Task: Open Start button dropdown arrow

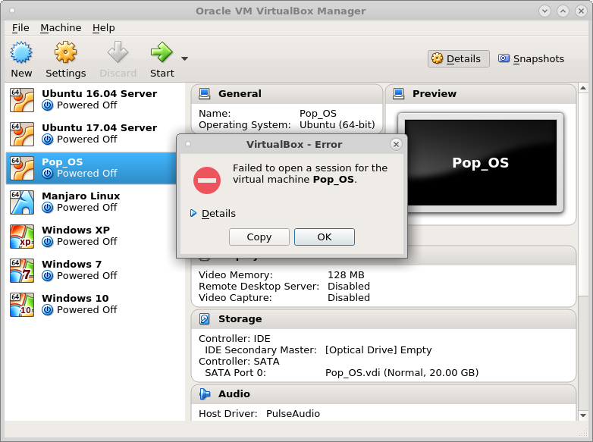Action: [x=184, y=58]
